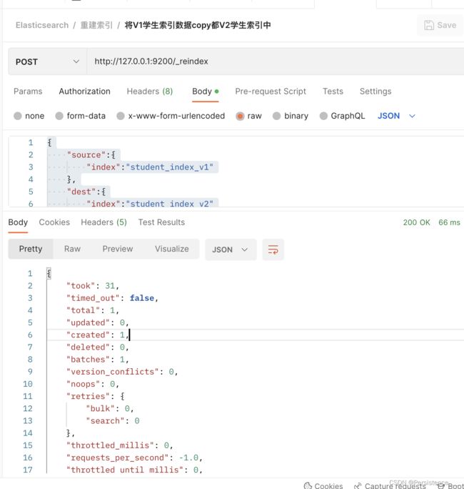464x489 pixels.
Task: Click the "source" key in request body
Action: pyautogui.click(x=86, y=154)
